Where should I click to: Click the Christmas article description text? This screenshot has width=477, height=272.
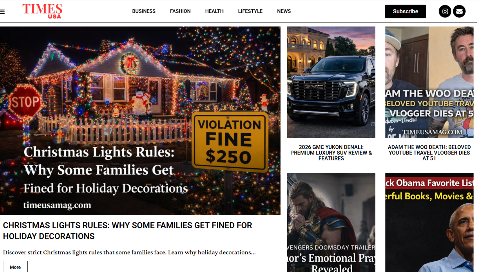[x=129, y=252]
